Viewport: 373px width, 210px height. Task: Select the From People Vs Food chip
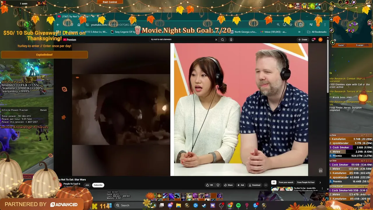coord(306,182)
